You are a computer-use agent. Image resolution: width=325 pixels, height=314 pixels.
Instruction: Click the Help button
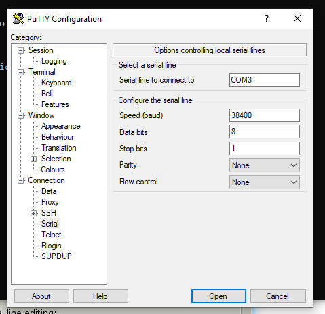coord(100,296)
